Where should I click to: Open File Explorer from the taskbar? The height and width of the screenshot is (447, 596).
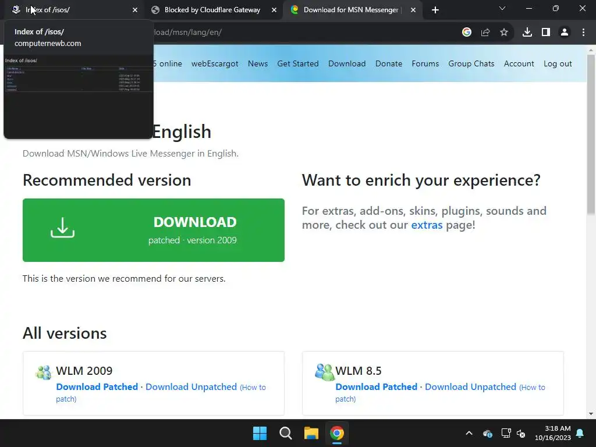point(311,433)
